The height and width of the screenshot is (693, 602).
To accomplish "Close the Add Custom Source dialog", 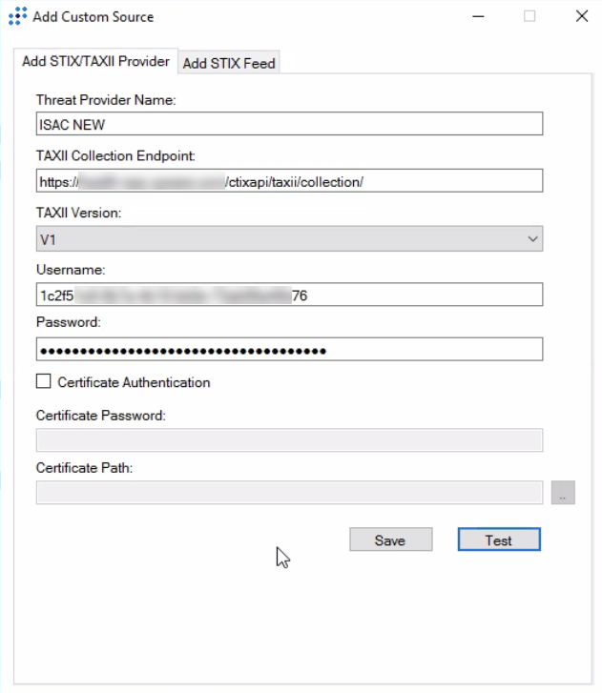I will pos(581,16).
